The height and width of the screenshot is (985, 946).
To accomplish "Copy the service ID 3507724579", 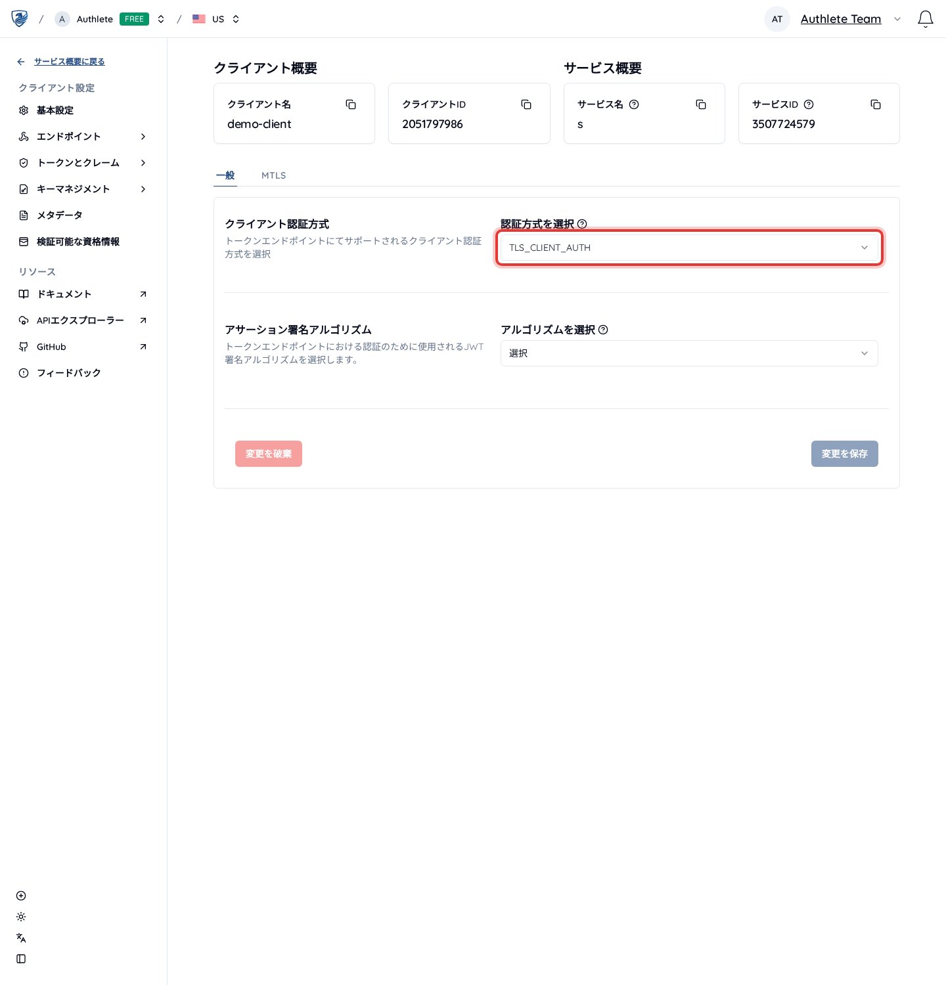I will (x=876, y=104).
